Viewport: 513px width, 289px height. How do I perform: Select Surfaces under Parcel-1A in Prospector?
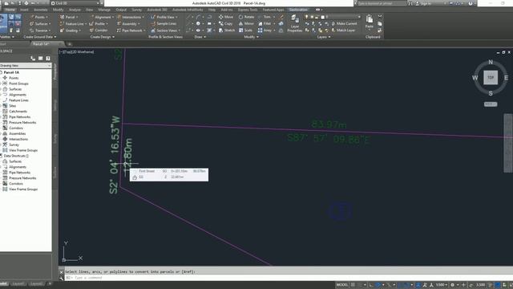[15, 89]
